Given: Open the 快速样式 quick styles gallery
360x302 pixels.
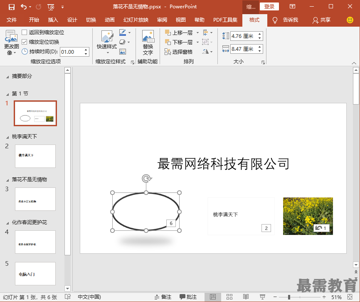Looking at the screenshot, I should 107,43.
